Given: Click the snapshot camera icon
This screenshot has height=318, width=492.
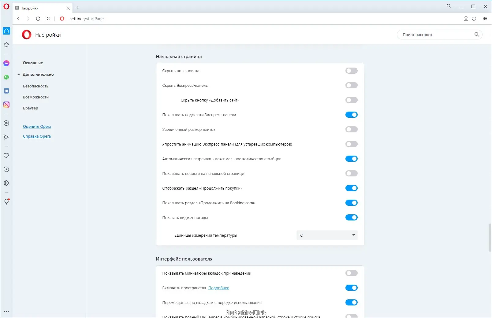Looking at the screenshot, I should click(x=466, y=19).
